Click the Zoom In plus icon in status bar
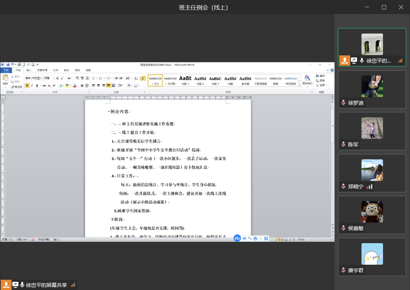The height and width of the screenshot is (290, 410). tap(332, 239)
